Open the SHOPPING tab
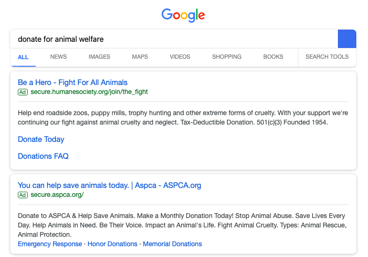This screenshot has width=368, height=257. click(x=227, y=57)
